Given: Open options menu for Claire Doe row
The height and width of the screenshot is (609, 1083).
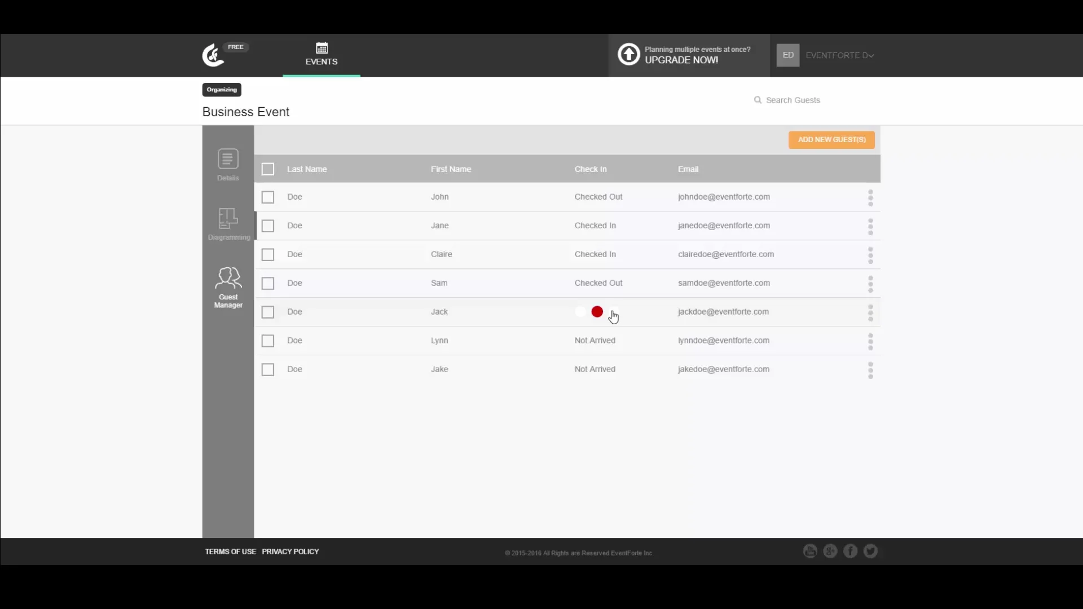Looking at the screenshot, I should click(x=870, y=255).
